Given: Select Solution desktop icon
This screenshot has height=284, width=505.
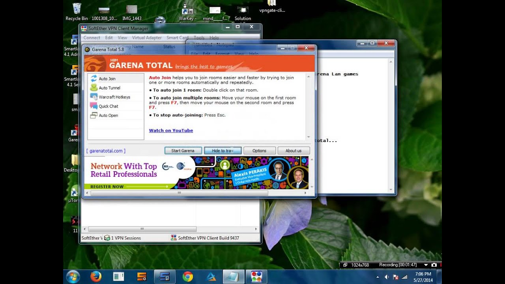Looking at the screenshot, I should [243, 14].
